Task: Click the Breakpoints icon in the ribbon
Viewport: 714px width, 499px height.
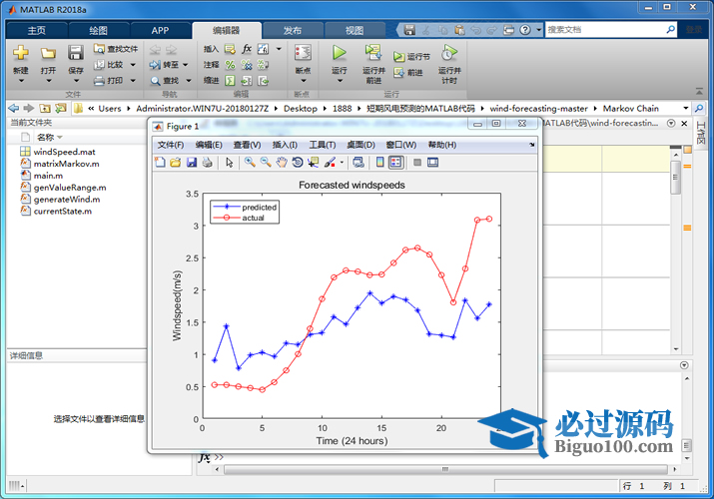Action: [302, 54]
